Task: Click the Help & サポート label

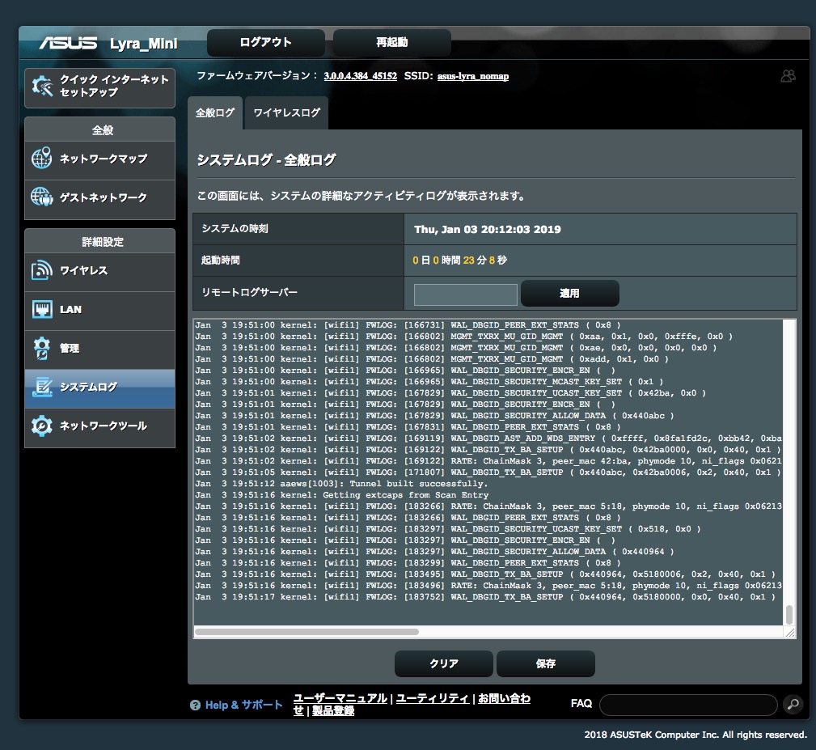Action: (243, 706)
